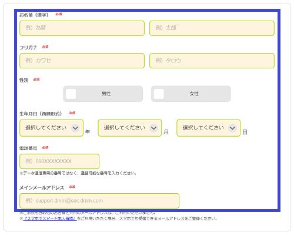Click the お名前（漢字） label

coord(34,15)
